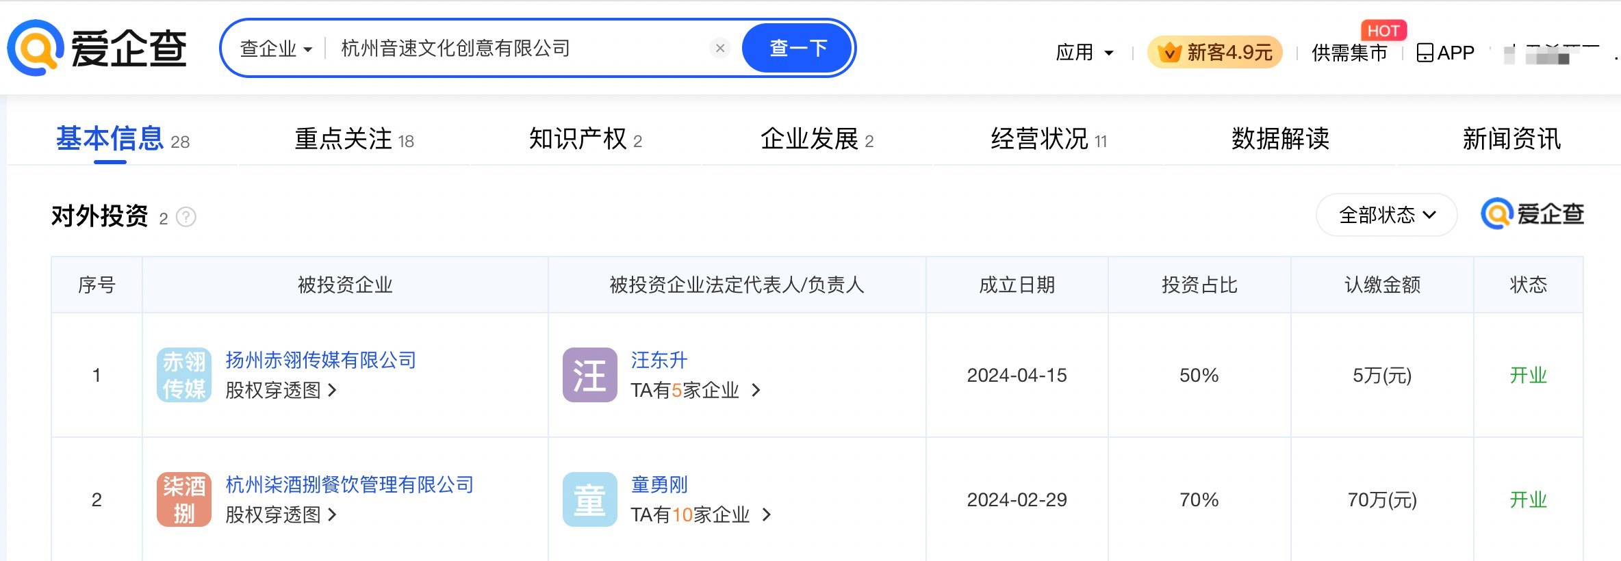Click the 成立日期 column header
The height and width of the screenshot is (561, 1621).
click(1017, 285)
